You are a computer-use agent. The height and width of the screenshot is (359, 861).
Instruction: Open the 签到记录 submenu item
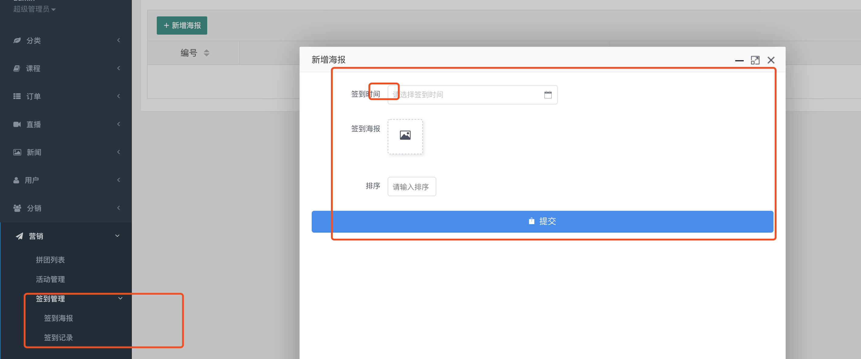58,337
